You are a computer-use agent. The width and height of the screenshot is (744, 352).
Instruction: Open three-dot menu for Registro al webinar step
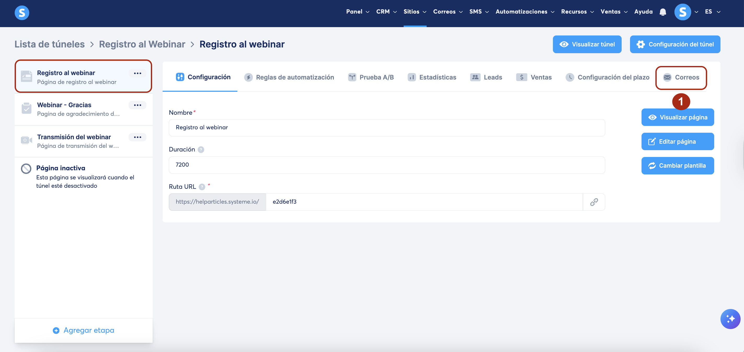138,73
